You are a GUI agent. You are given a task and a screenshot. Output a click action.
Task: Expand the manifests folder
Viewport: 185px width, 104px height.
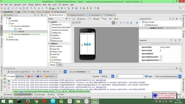click(7, 21)
